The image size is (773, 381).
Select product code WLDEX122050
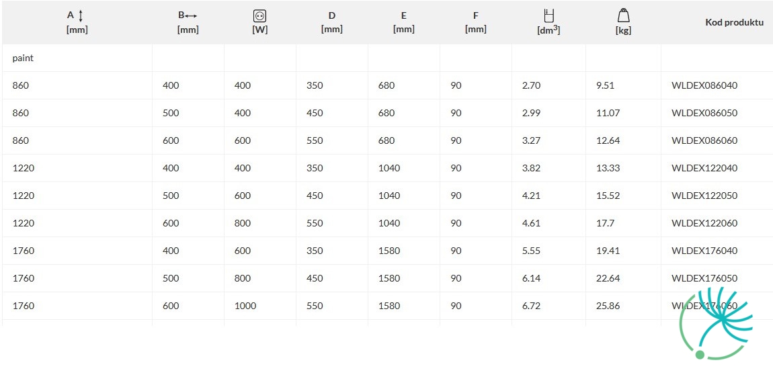[704, 196]
